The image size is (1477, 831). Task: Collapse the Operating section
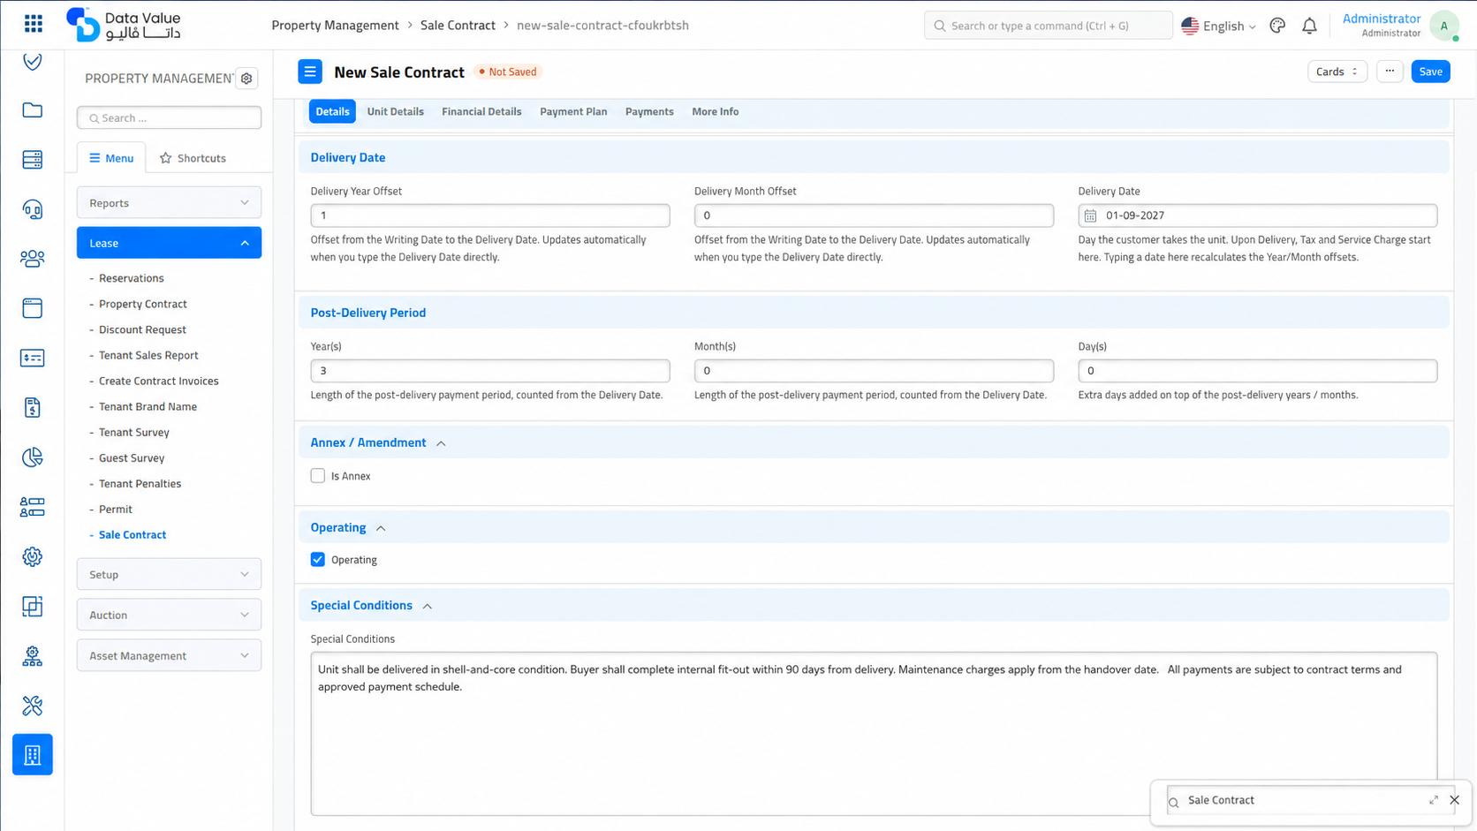coord(381,528)
